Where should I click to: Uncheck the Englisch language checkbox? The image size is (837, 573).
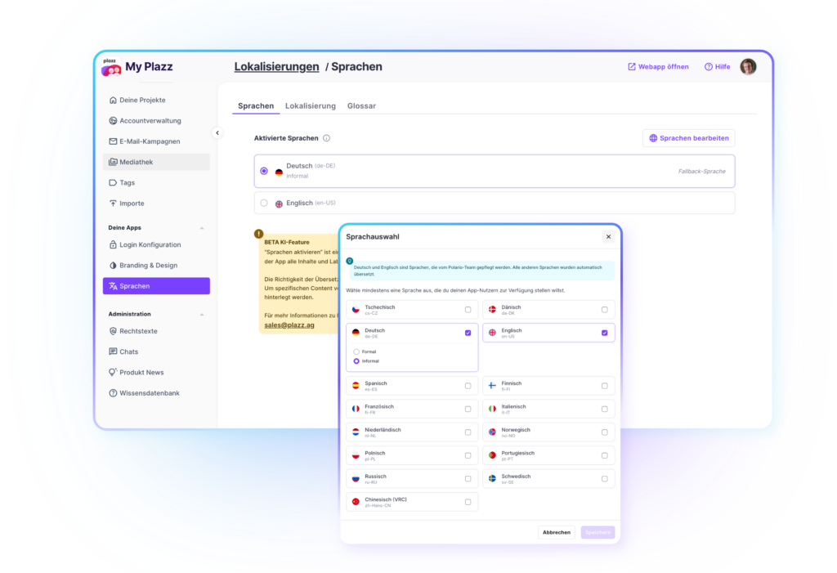pyautogui.click(x=604, y=333)
